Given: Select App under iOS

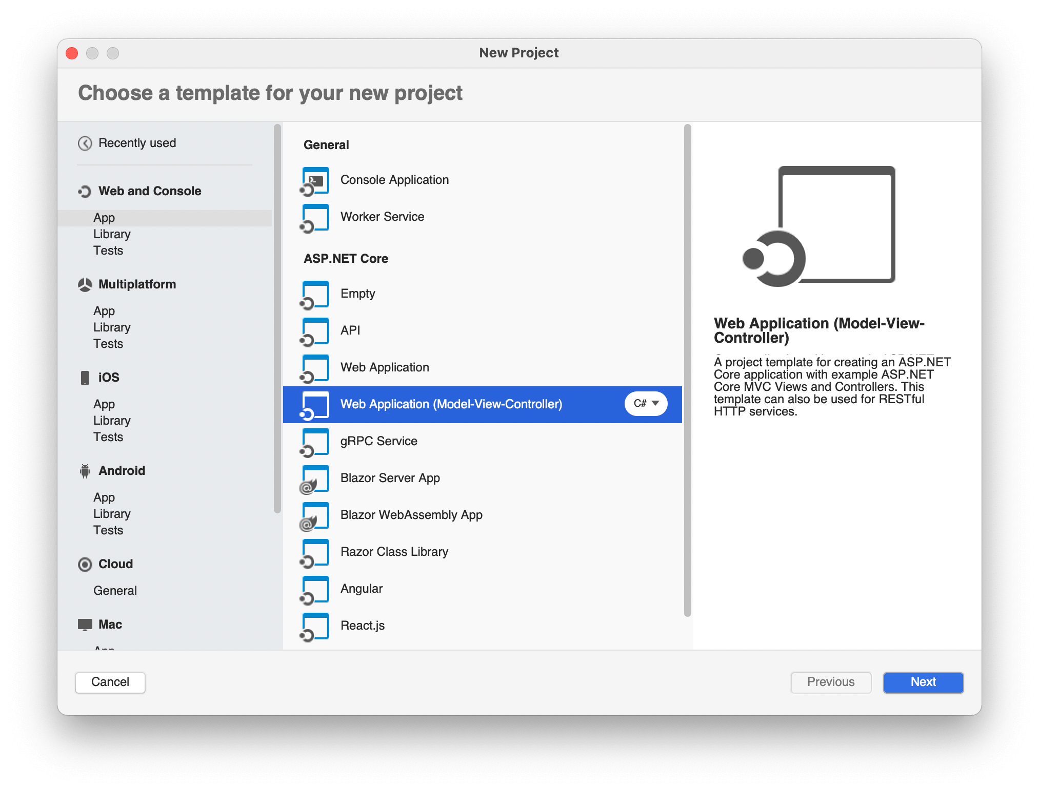Looking at the screenshot, I should pyautogui.click(x=104, y=404).
